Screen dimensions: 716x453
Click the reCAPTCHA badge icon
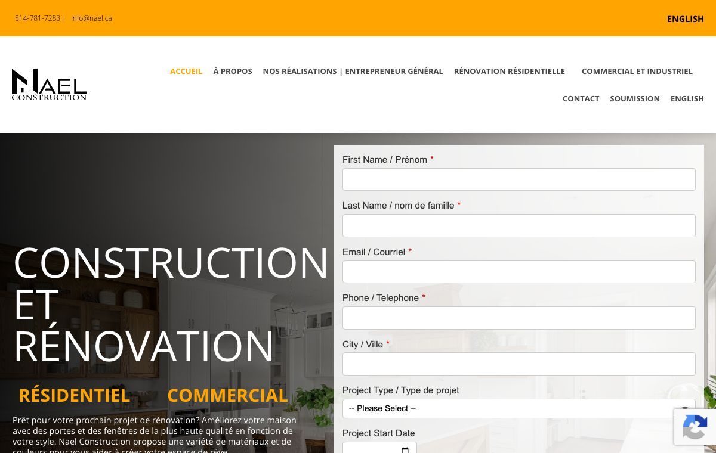(x=695, y=426)
